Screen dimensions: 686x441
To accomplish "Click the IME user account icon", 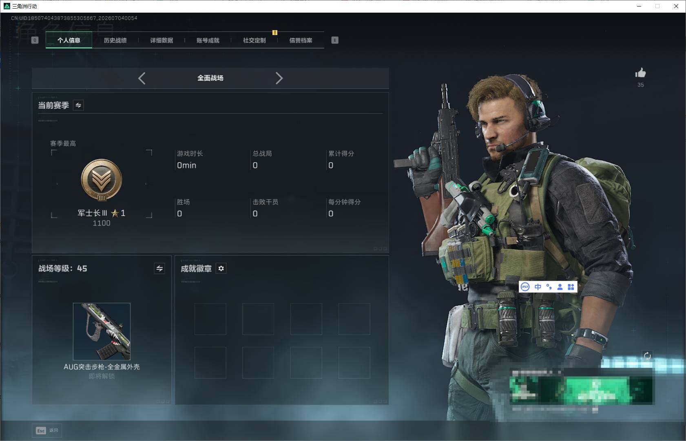I will (x=560, y=287).
